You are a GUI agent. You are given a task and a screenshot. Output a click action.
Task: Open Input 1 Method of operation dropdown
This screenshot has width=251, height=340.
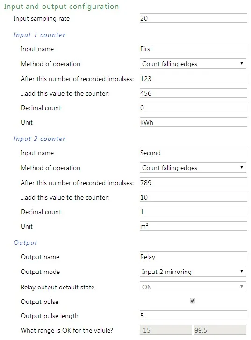(x=193, y=64)
